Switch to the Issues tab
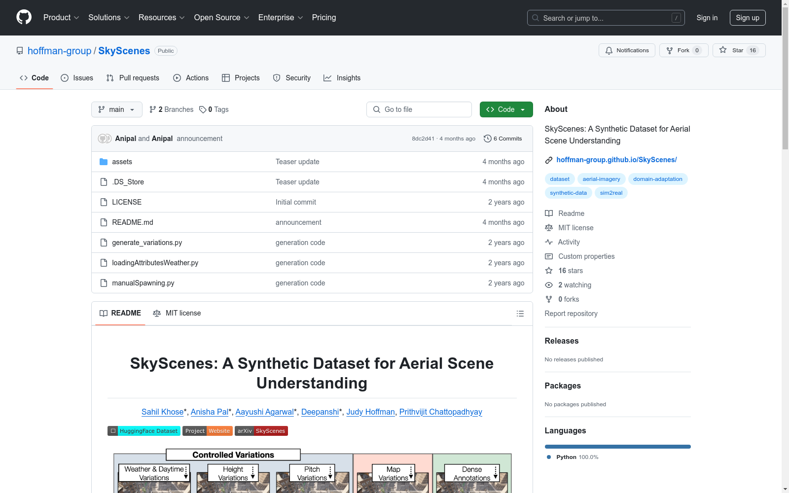Image resolution: width=789 pixels, height=493 pixels. (x=77, y=78)
